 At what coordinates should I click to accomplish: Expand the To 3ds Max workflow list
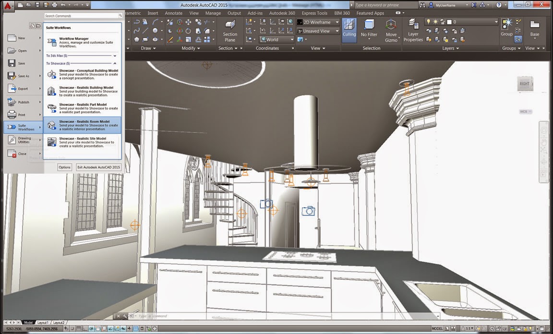114,56
